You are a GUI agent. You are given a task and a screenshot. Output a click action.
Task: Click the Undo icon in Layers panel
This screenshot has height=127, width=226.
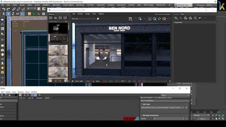[x=200, y=18]
